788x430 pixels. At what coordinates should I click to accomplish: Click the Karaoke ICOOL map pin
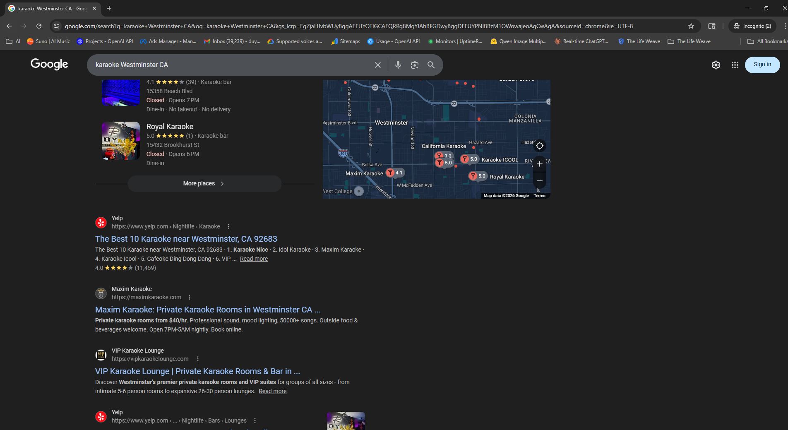pyautogui.click(x=469, y=159)
